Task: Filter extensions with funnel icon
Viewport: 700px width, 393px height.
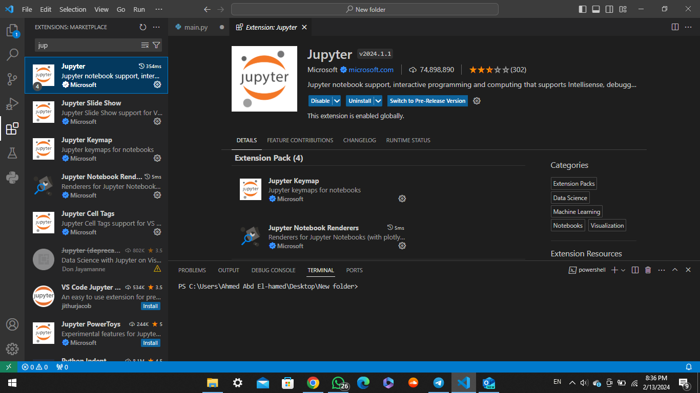Action: pos(156,46)
